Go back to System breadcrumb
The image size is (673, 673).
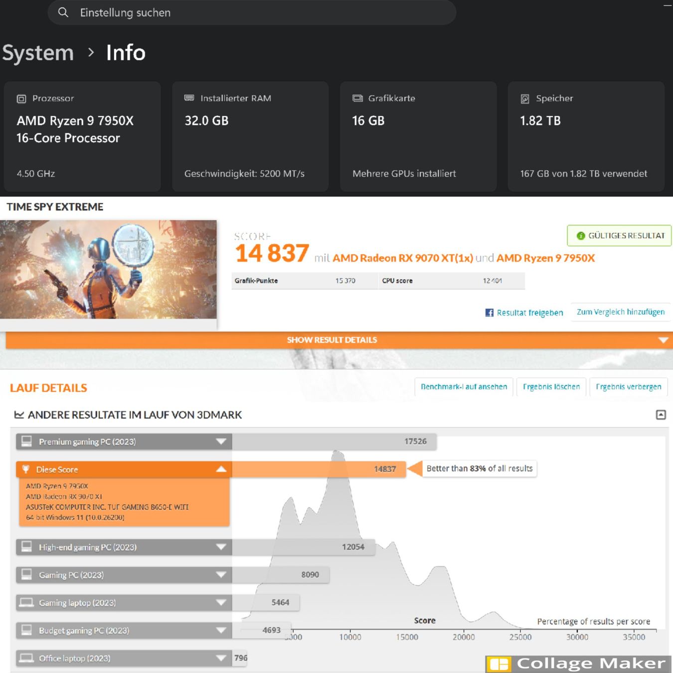[x=38, y=53]
